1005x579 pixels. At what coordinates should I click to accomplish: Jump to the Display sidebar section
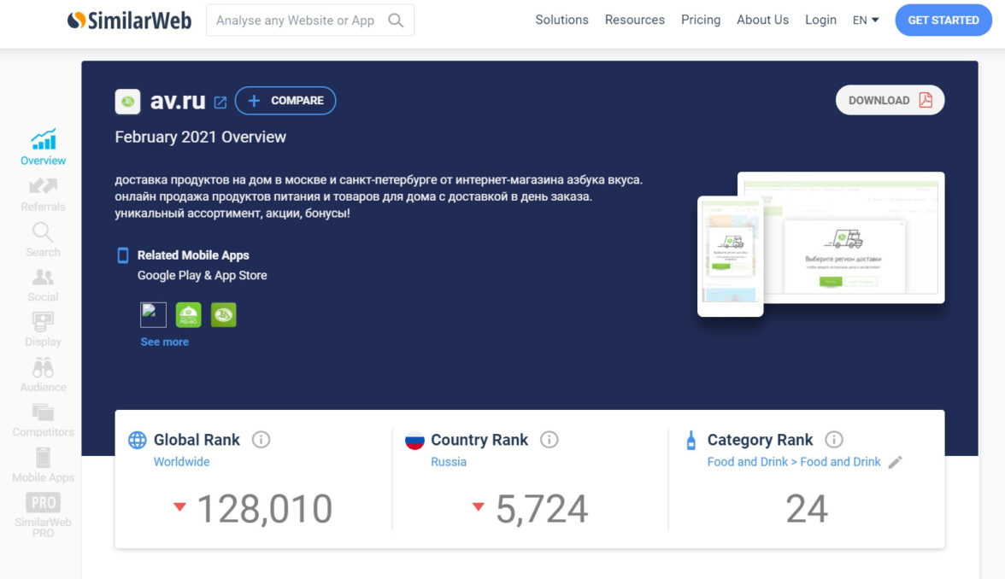[43, 330]
